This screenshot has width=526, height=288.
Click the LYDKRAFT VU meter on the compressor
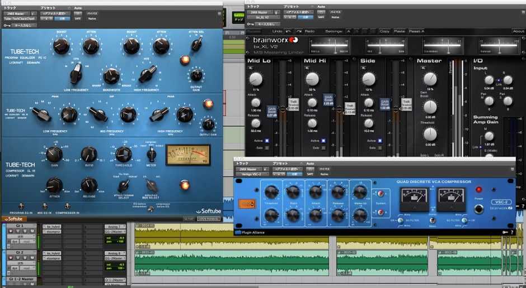click(x=188, y=155)
